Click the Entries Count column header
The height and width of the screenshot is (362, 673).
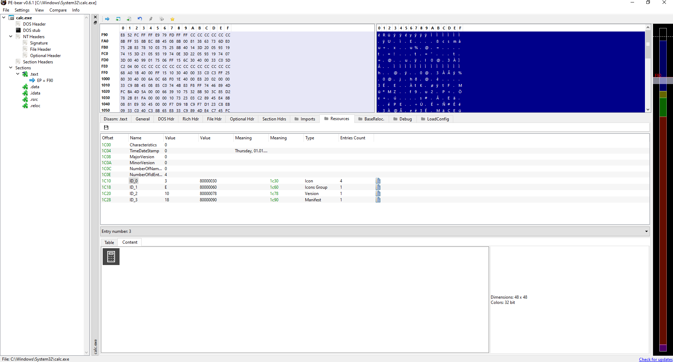(x=356, y=138)
